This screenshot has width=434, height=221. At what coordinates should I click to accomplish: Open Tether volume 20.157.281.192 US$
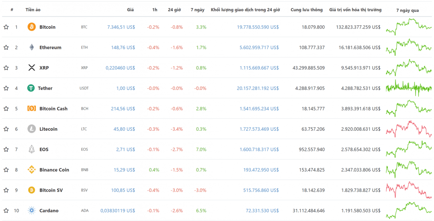coord(258,88)
